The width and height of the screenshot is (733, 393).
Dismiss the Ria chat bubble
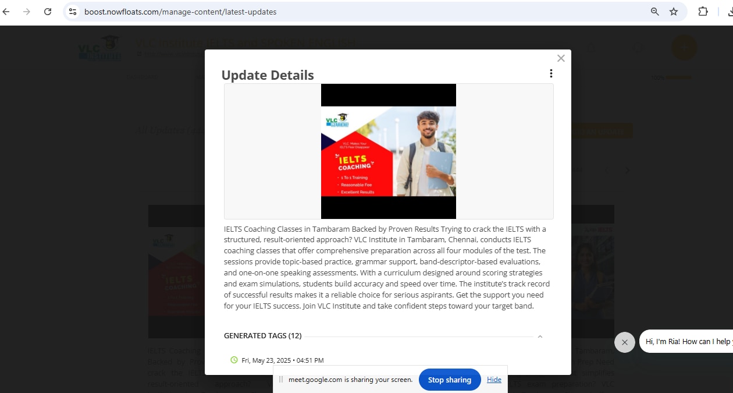click(x=625, y=342)
